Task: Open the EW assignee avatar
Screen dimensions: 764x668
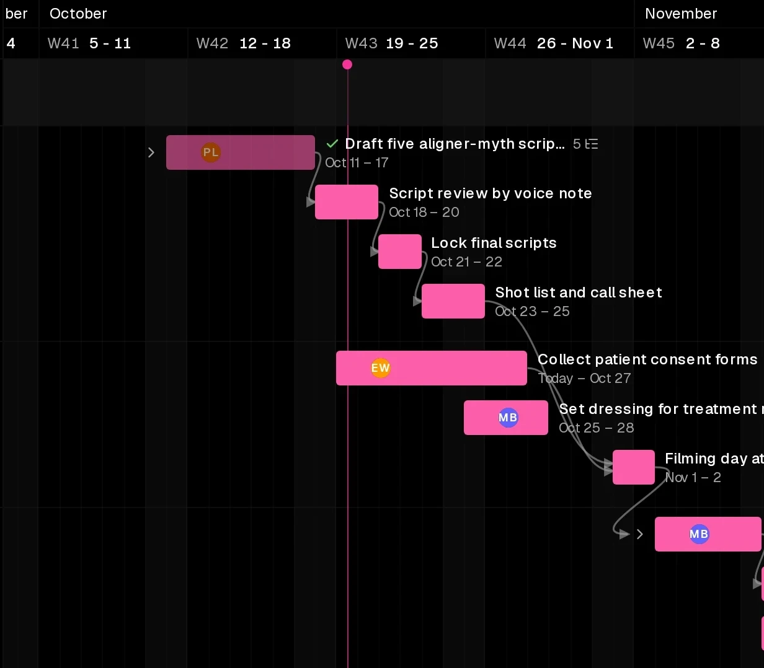Action: click(380, 368)
